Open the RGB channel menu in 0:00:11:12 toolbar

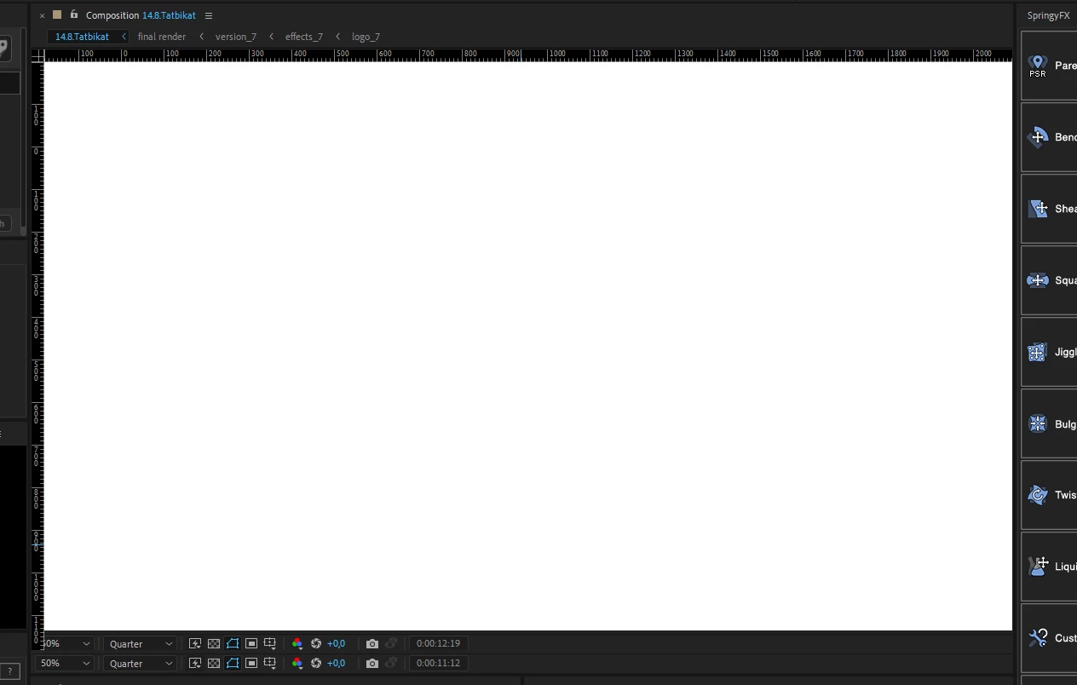tap(297, 663)
